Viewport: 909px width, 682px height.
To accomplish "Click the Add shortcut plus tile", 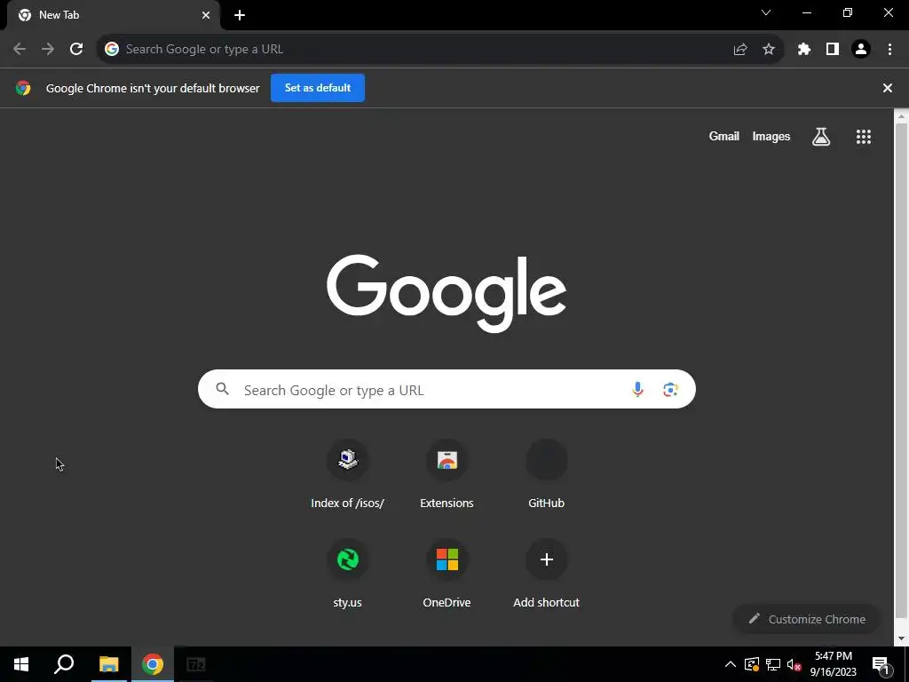I will [546, 575].
